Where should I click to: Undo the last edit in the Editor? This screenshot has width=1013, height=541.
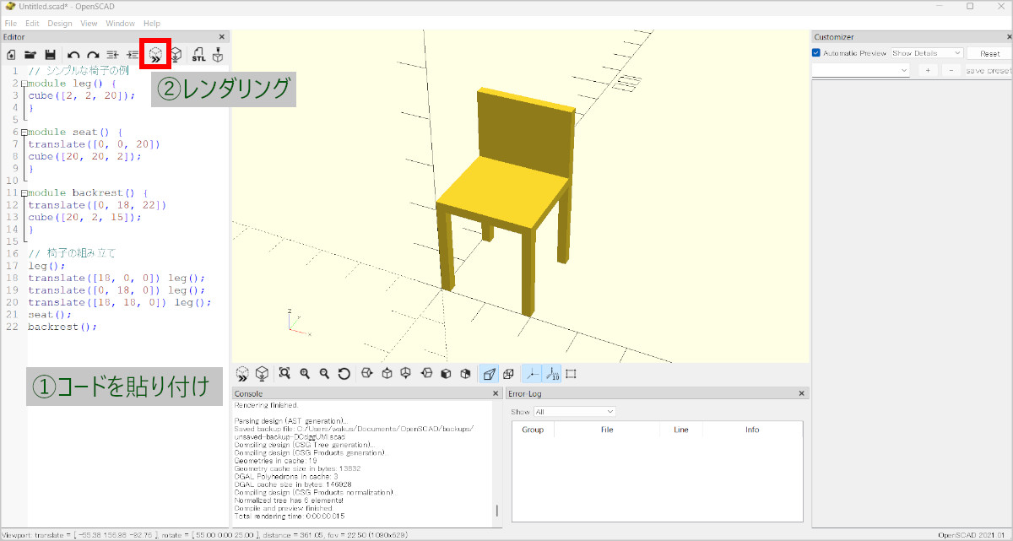pos(73,56)
